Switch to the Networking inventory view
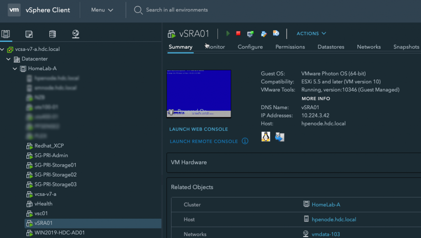Image resolution: width=421 pixels, height=238 pixels. pyautogui.click(x=76, y=34)
